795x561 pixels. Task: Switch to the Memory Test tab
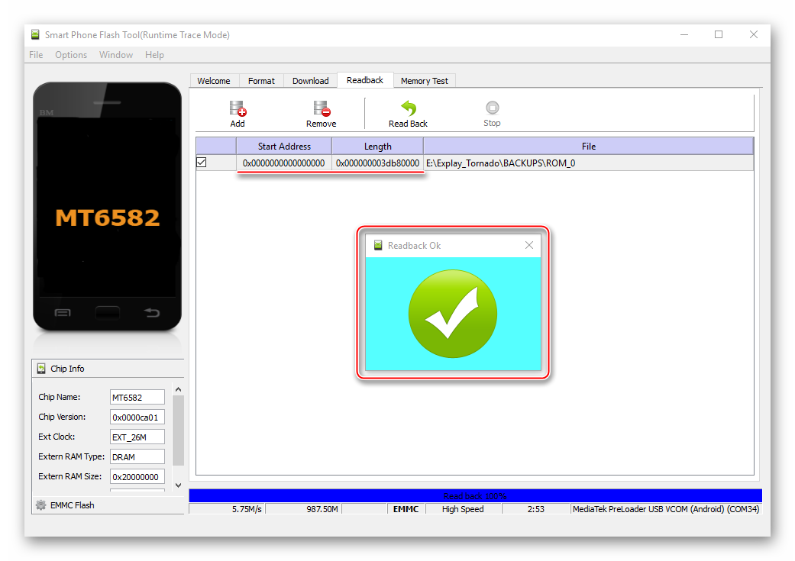pyautogui.click(x=425, y=81)
